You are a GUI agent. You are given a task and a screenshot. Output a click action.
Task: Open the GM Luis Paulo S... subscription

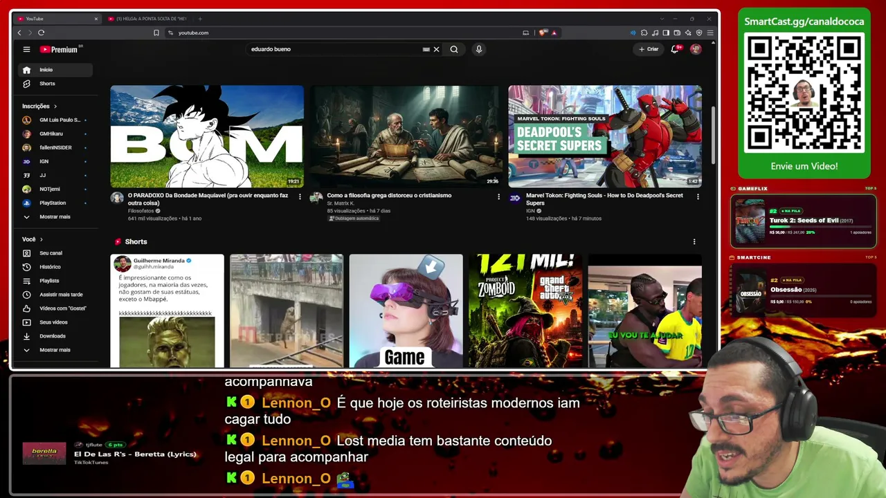(55, 120)
